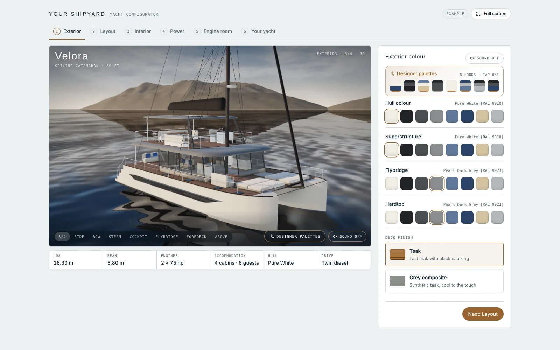Image resolution: width=560 pixels, height=350 pixels.
Task: Show the Cockpit camera view
Action: click(138, 237)
